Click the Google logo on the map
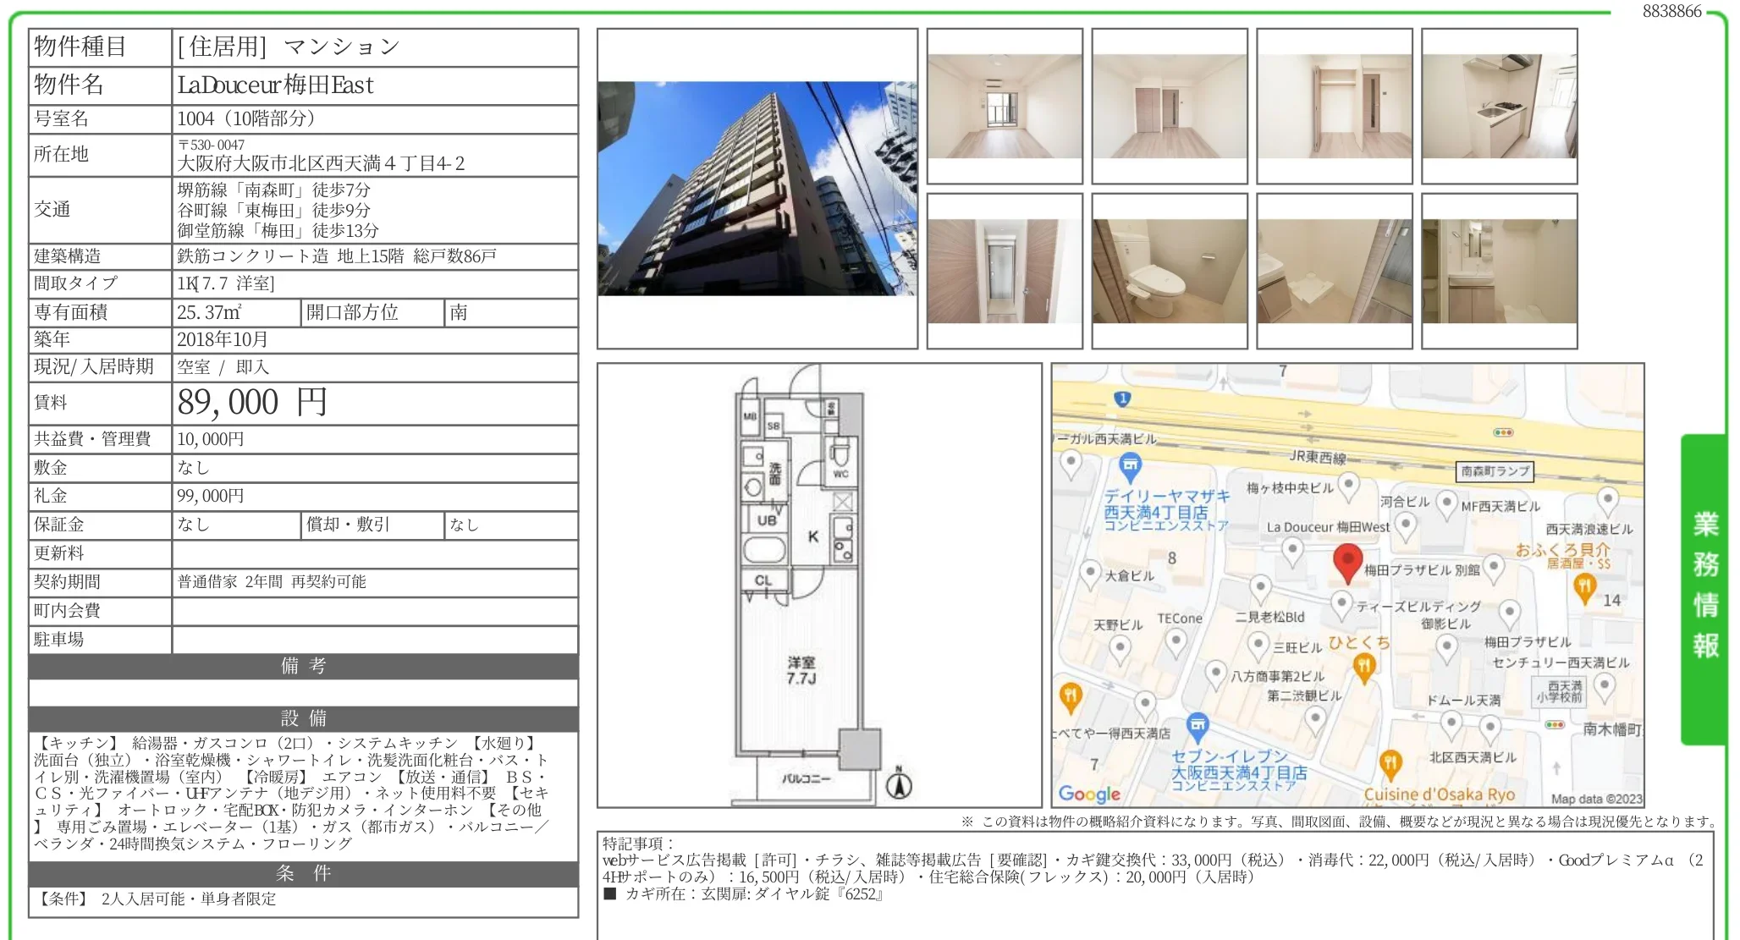This screenshot has width=1740, height=940. tap(1089, 794)
